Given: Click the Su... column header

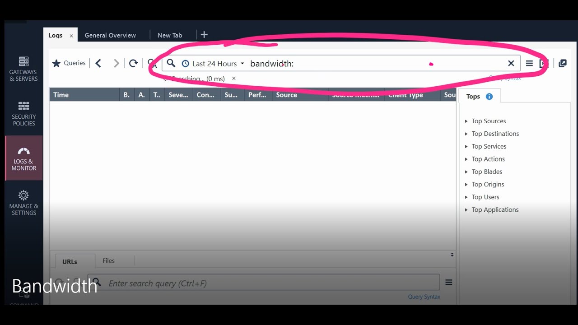Looking at the screenshot, I should coord(233,95).
